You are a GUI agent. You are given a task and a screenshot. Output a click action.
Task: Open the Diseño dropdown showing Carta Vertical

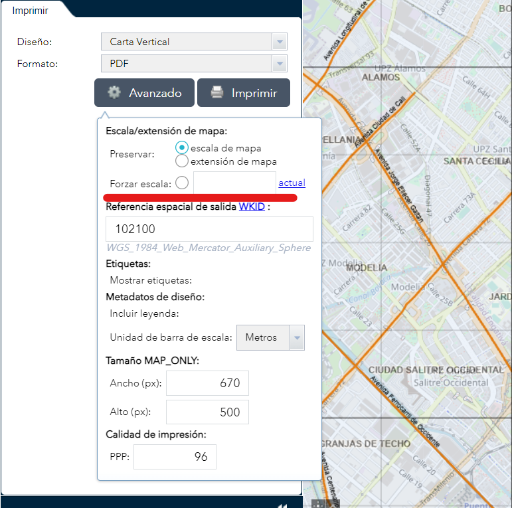194,41
